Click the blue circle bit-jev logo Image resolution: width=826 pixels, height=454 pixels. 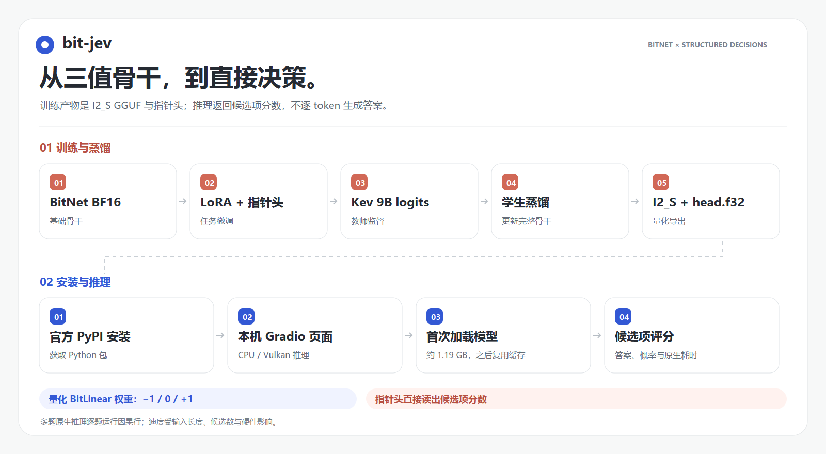click(x=45, y=45)
